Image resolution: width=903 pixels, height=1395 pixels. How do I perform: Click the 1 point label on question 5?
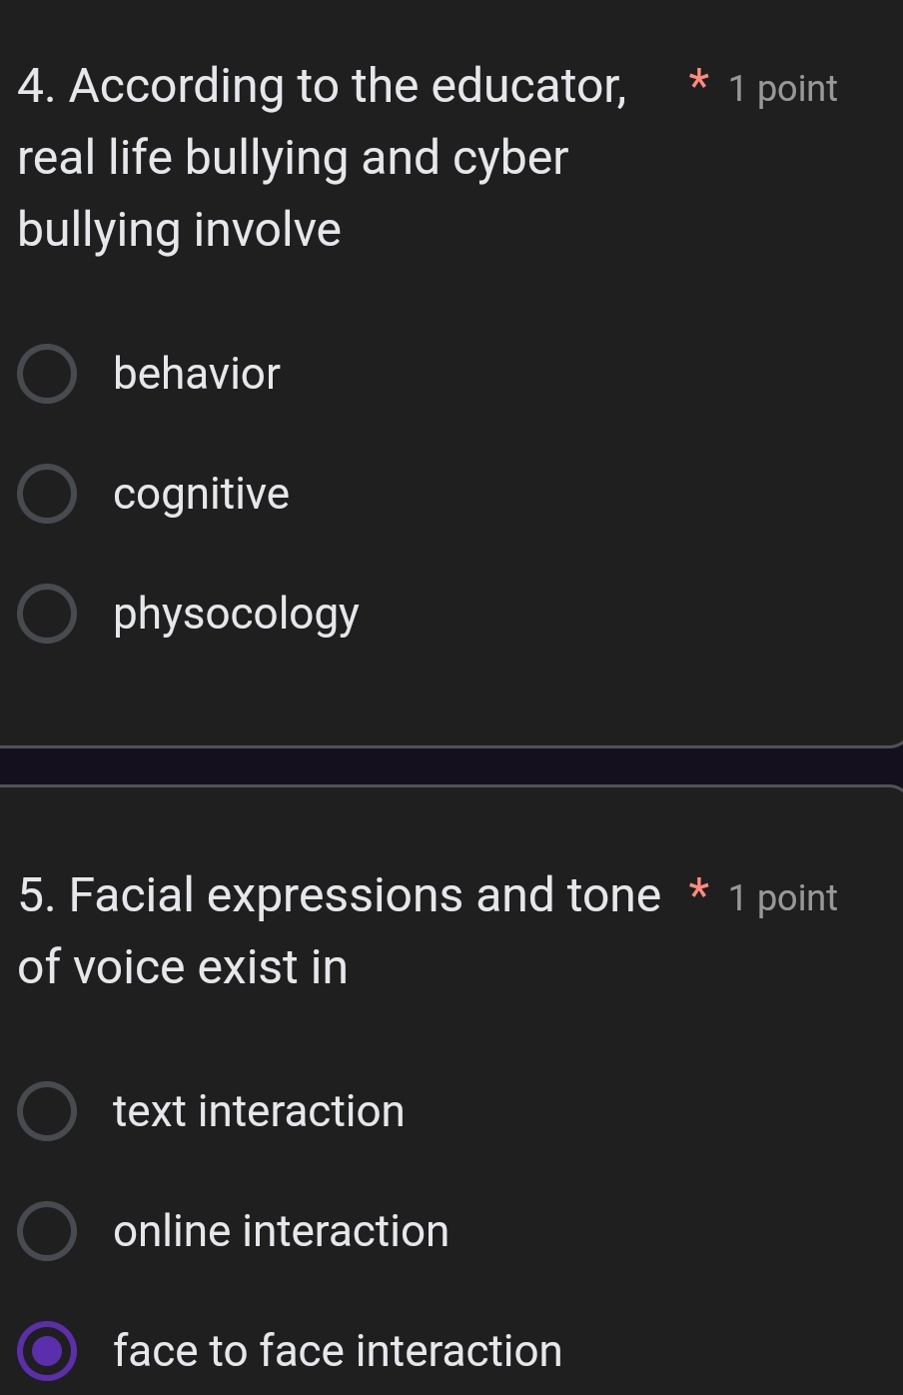(x=783, y=896)
